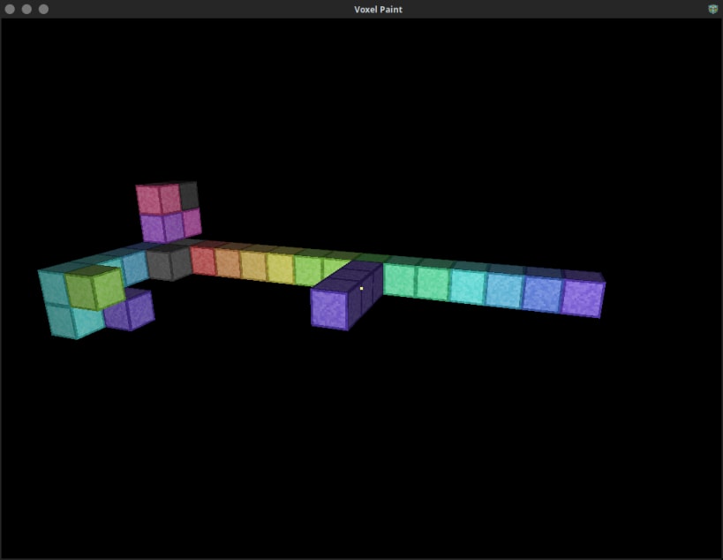Pick the bright yellow voxel in the row
723x560 pixels.
point(280,269)
